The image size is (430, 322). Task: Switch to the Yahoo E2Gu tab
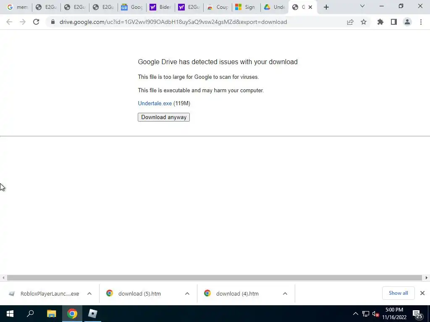coord(189,8)
